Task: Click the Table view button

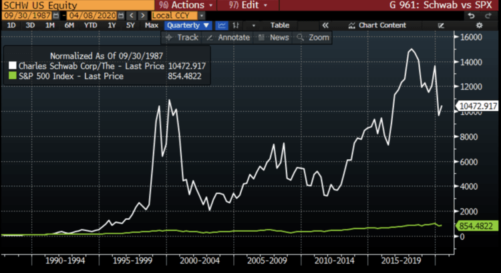Action: click(279, 25)
